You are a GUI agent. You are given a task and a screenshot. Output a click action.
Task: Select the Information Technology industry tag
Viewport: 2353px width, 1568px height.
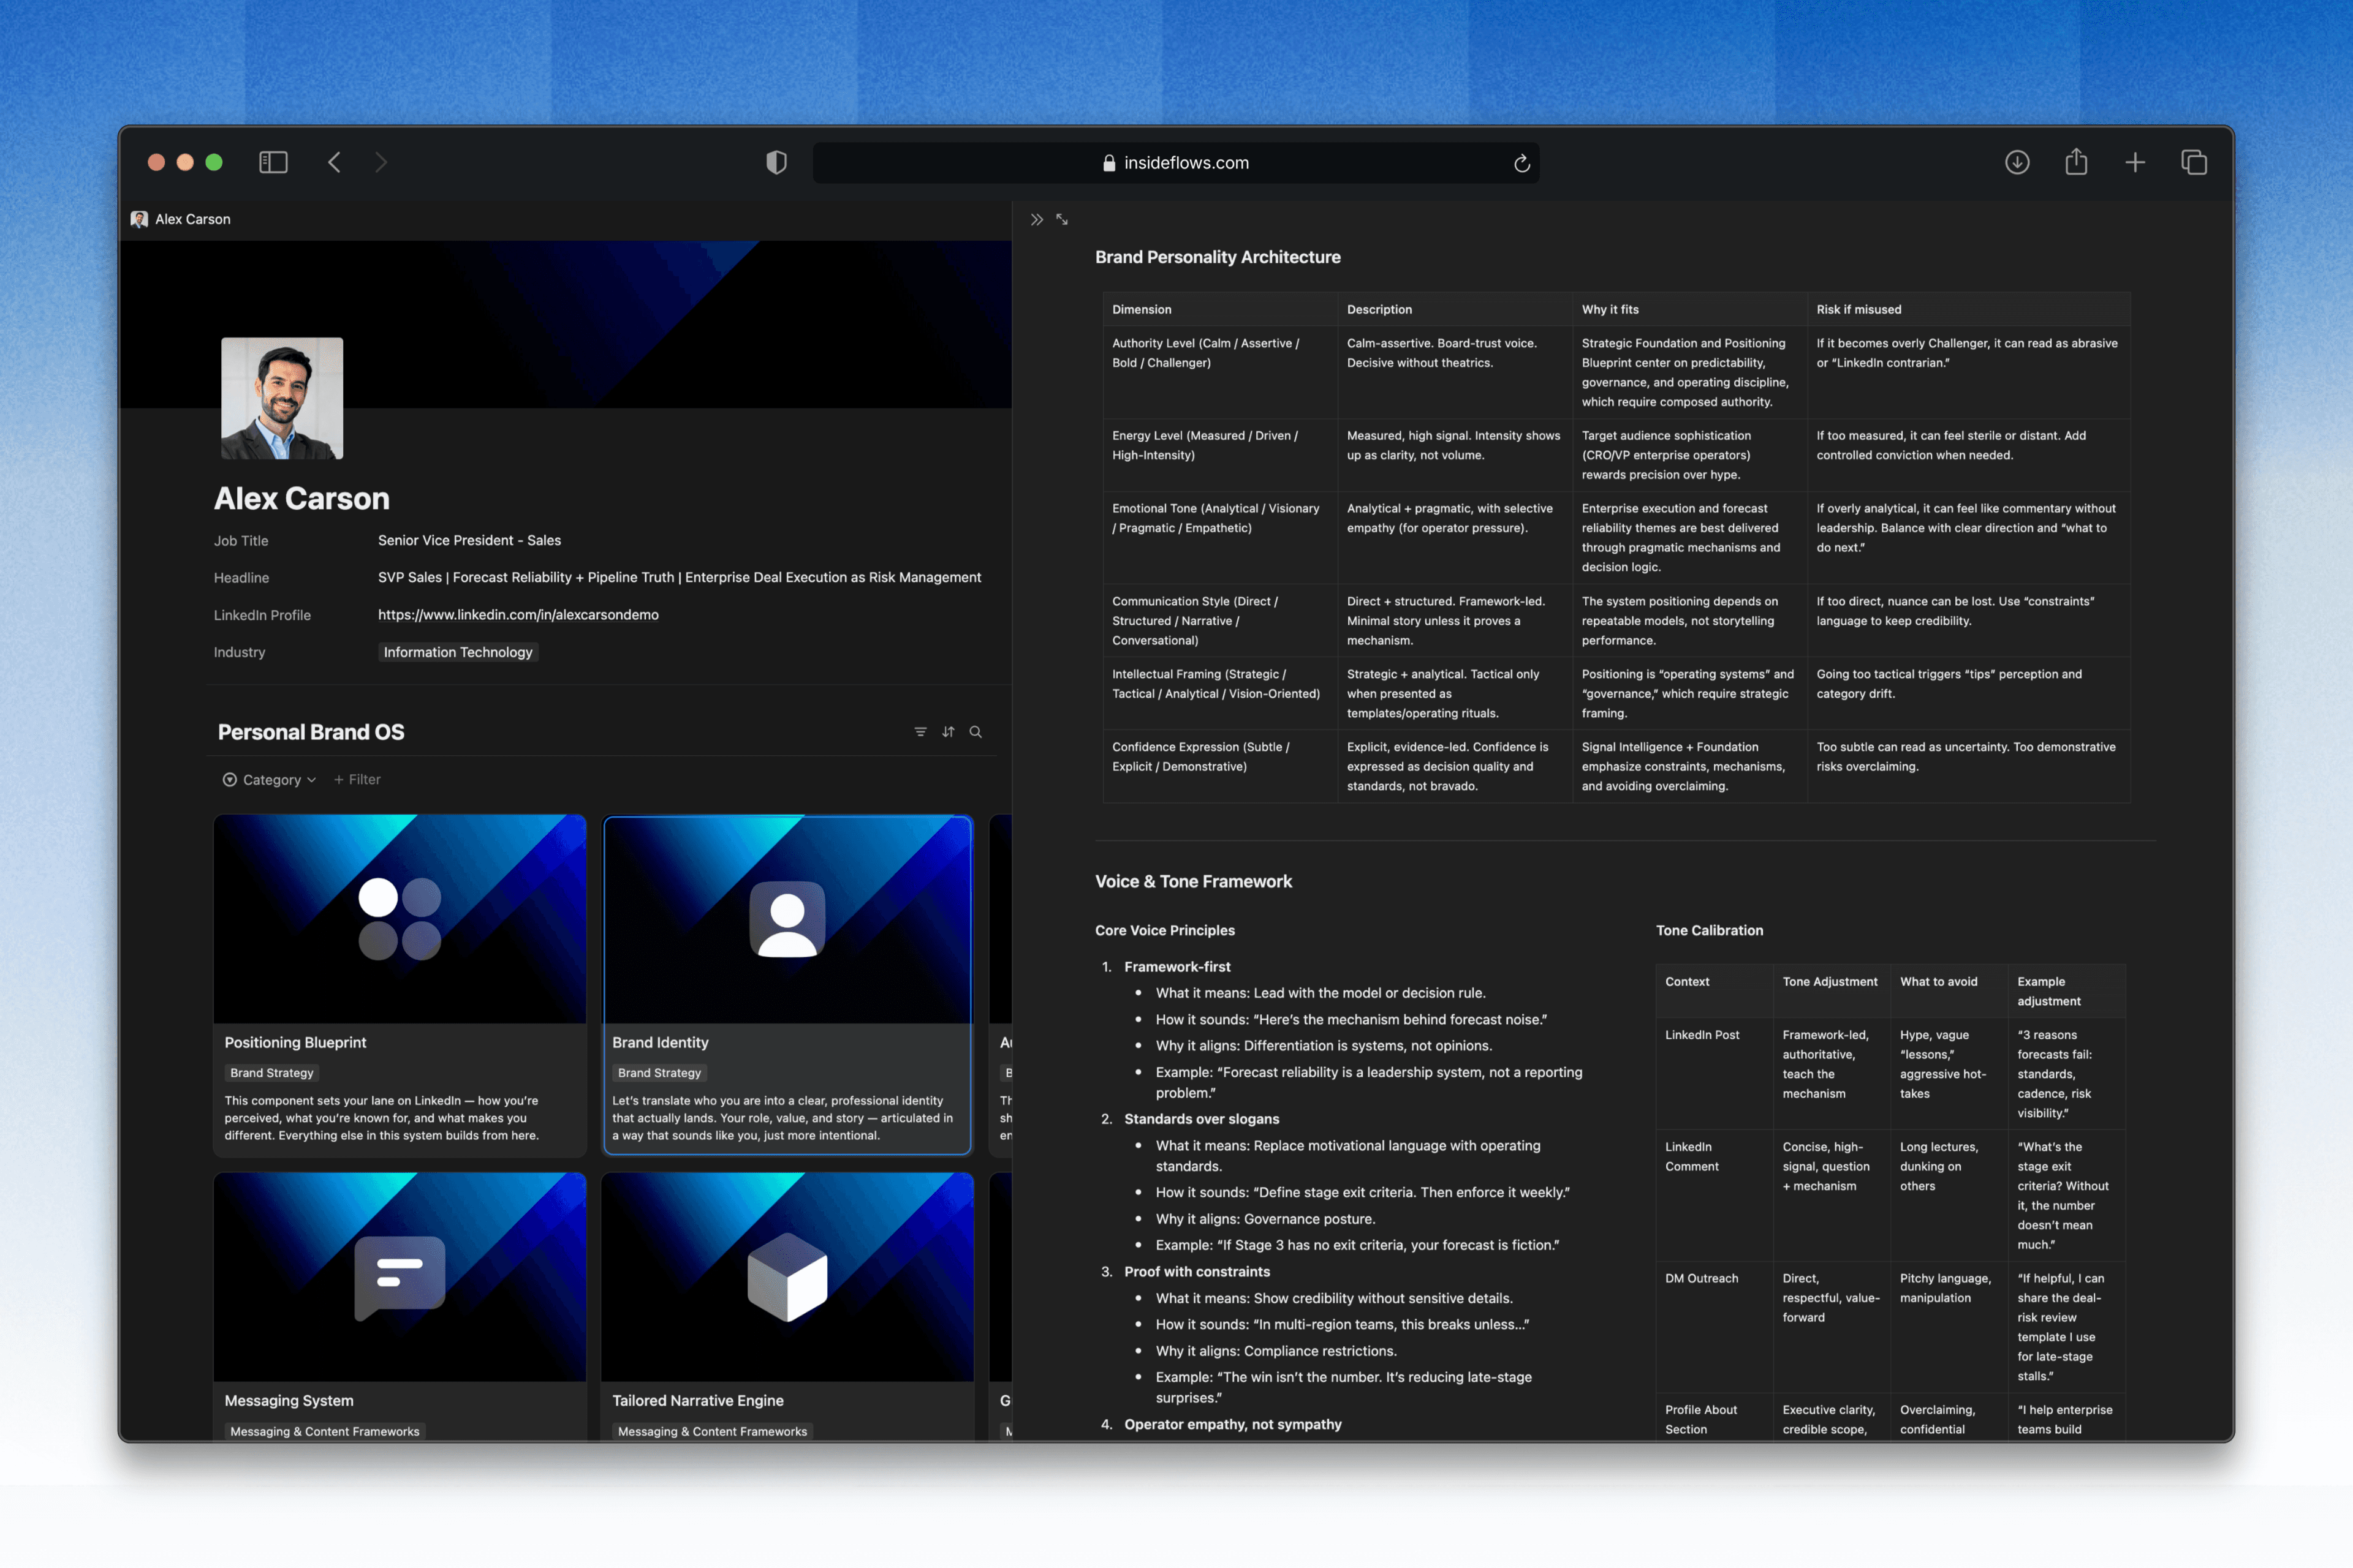458,652
